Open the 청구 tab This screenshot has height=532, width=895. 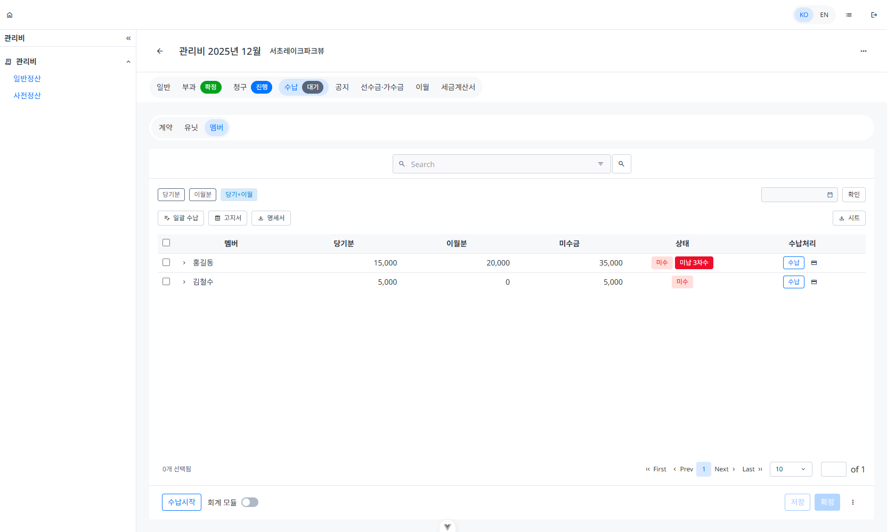click(252, 87)
